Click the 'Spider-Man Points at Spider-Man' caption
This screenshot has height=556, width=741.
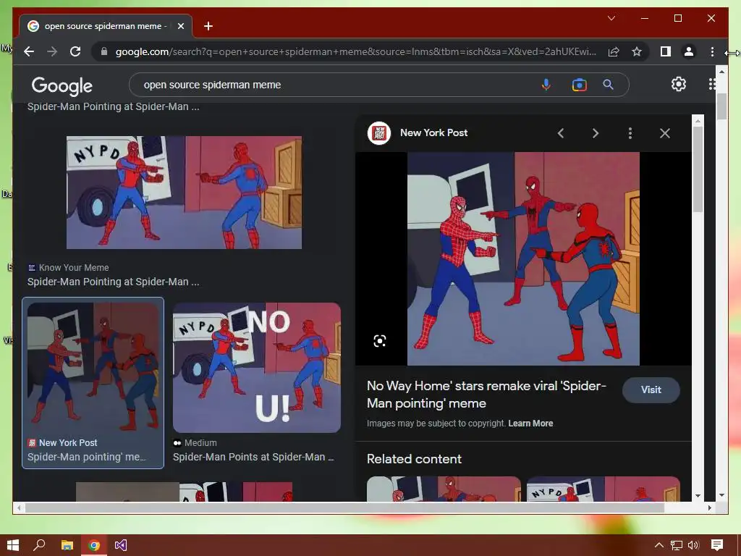pos(253,458)
